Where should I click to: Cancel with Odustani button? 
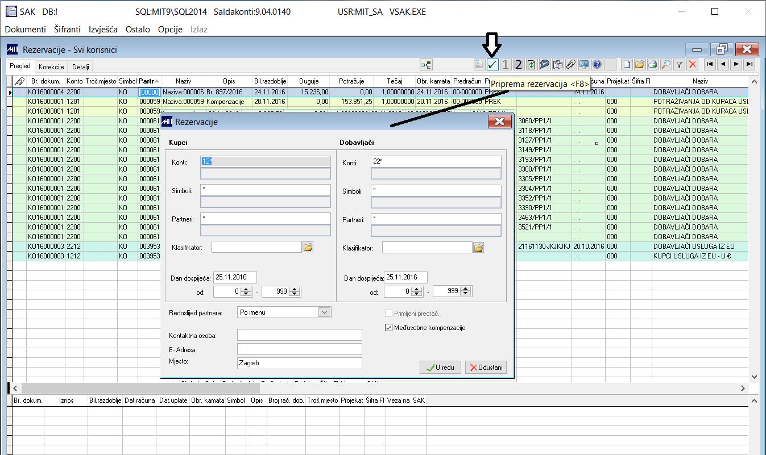(486, 368)
